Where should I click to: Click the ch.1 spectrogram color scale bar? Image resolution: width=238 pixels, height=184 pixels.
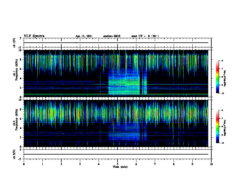click(x=217, y=77)
